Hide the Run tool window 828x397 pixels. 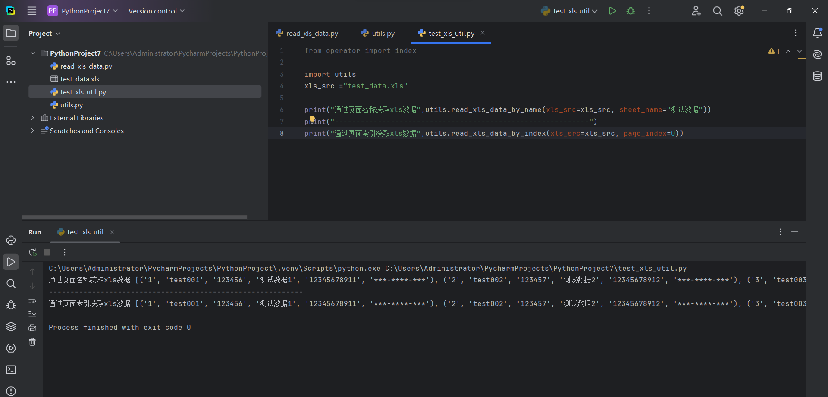click(795, 232)
